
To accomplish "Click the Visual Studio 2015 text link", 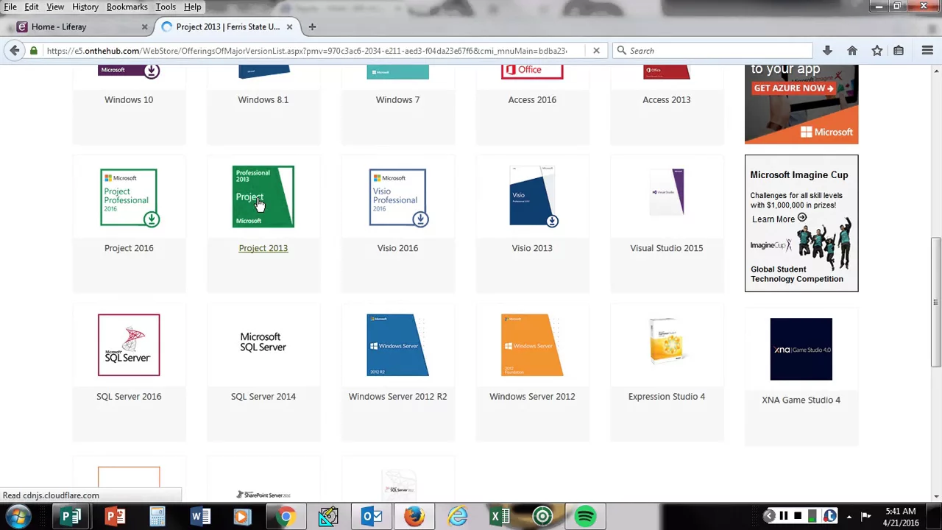I will tap(667, 248).
